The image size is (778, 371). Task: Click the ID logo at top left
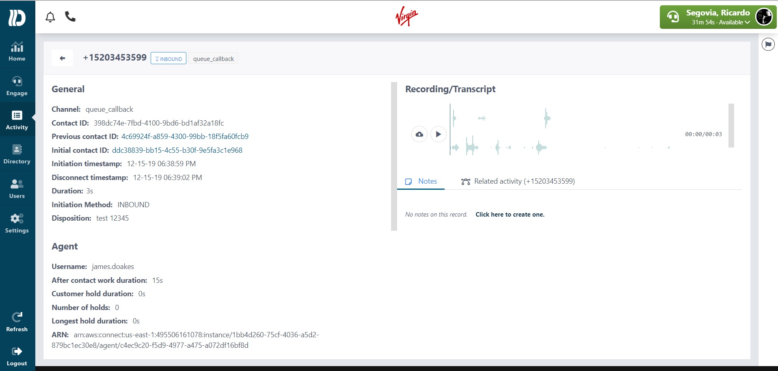(x=17, y=18)
